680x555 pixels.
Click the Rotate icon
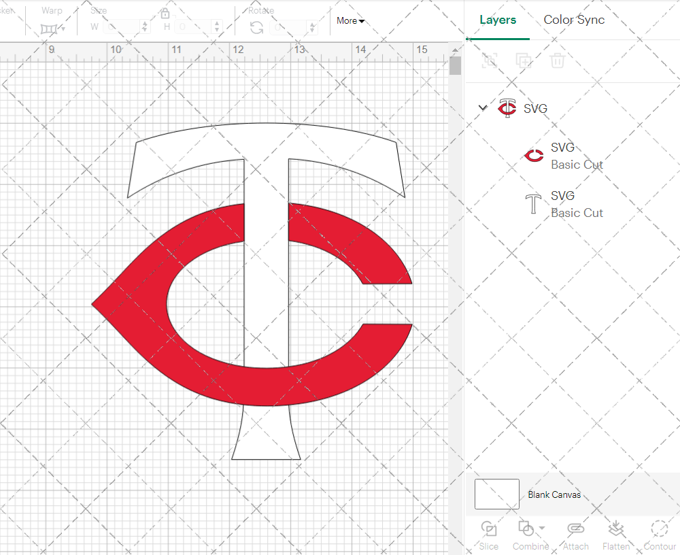click(x=257, y=28)
